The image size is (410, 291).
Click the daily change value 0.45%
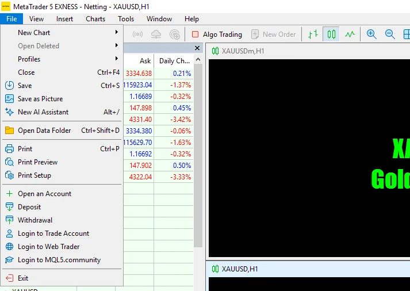point(182,108)
